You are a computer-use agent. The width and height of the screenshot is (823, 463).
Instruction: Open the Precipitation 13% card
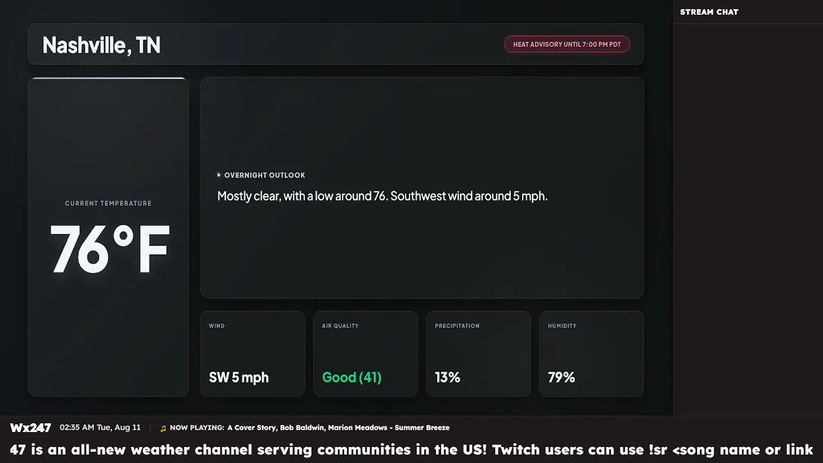pyautogui.click(x=478, y=354)
